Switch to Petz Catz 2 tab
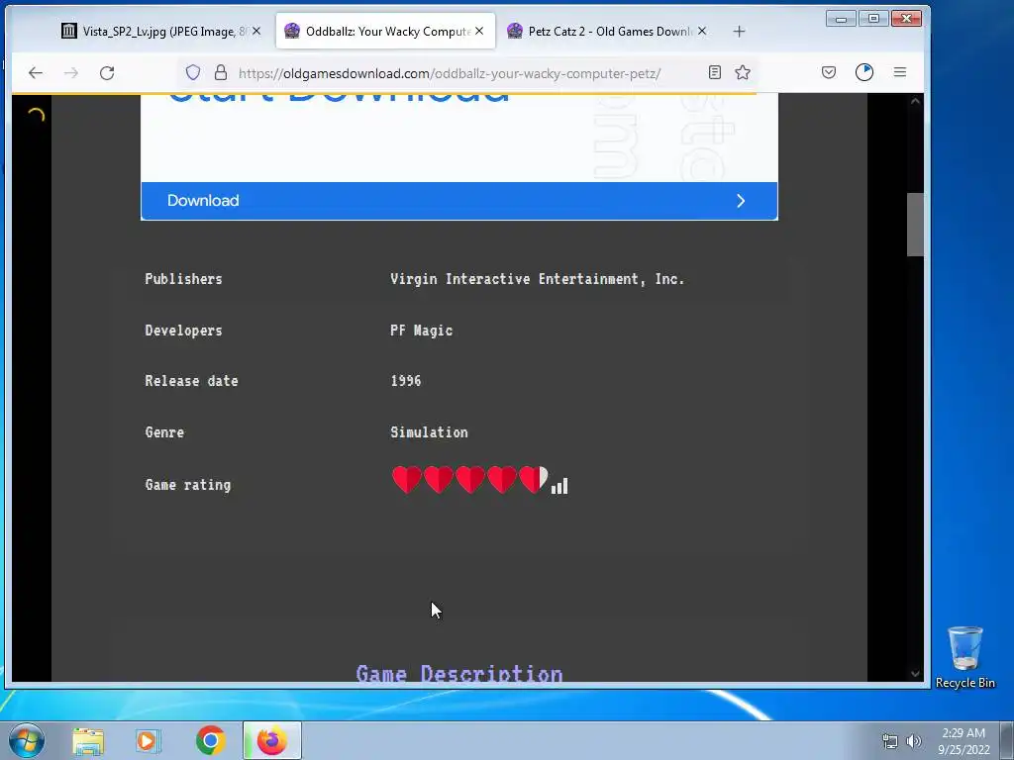Viewport: 1014px width, 760px height. [x=608, y=31]
